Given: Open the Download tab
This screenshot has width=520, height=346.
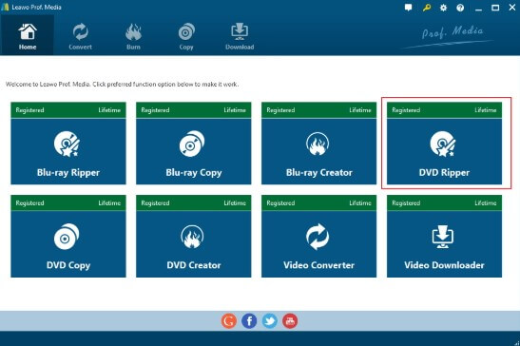Looking at the screenshot, I should (x=240, y=35).
